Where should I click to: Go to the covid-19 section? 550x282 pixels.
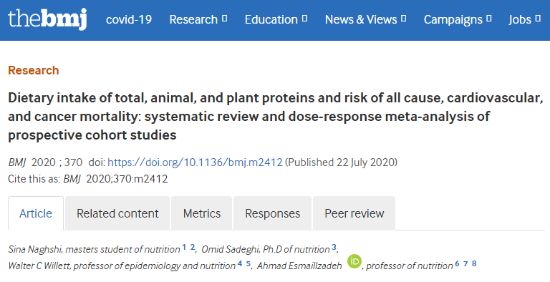[129, 19]
